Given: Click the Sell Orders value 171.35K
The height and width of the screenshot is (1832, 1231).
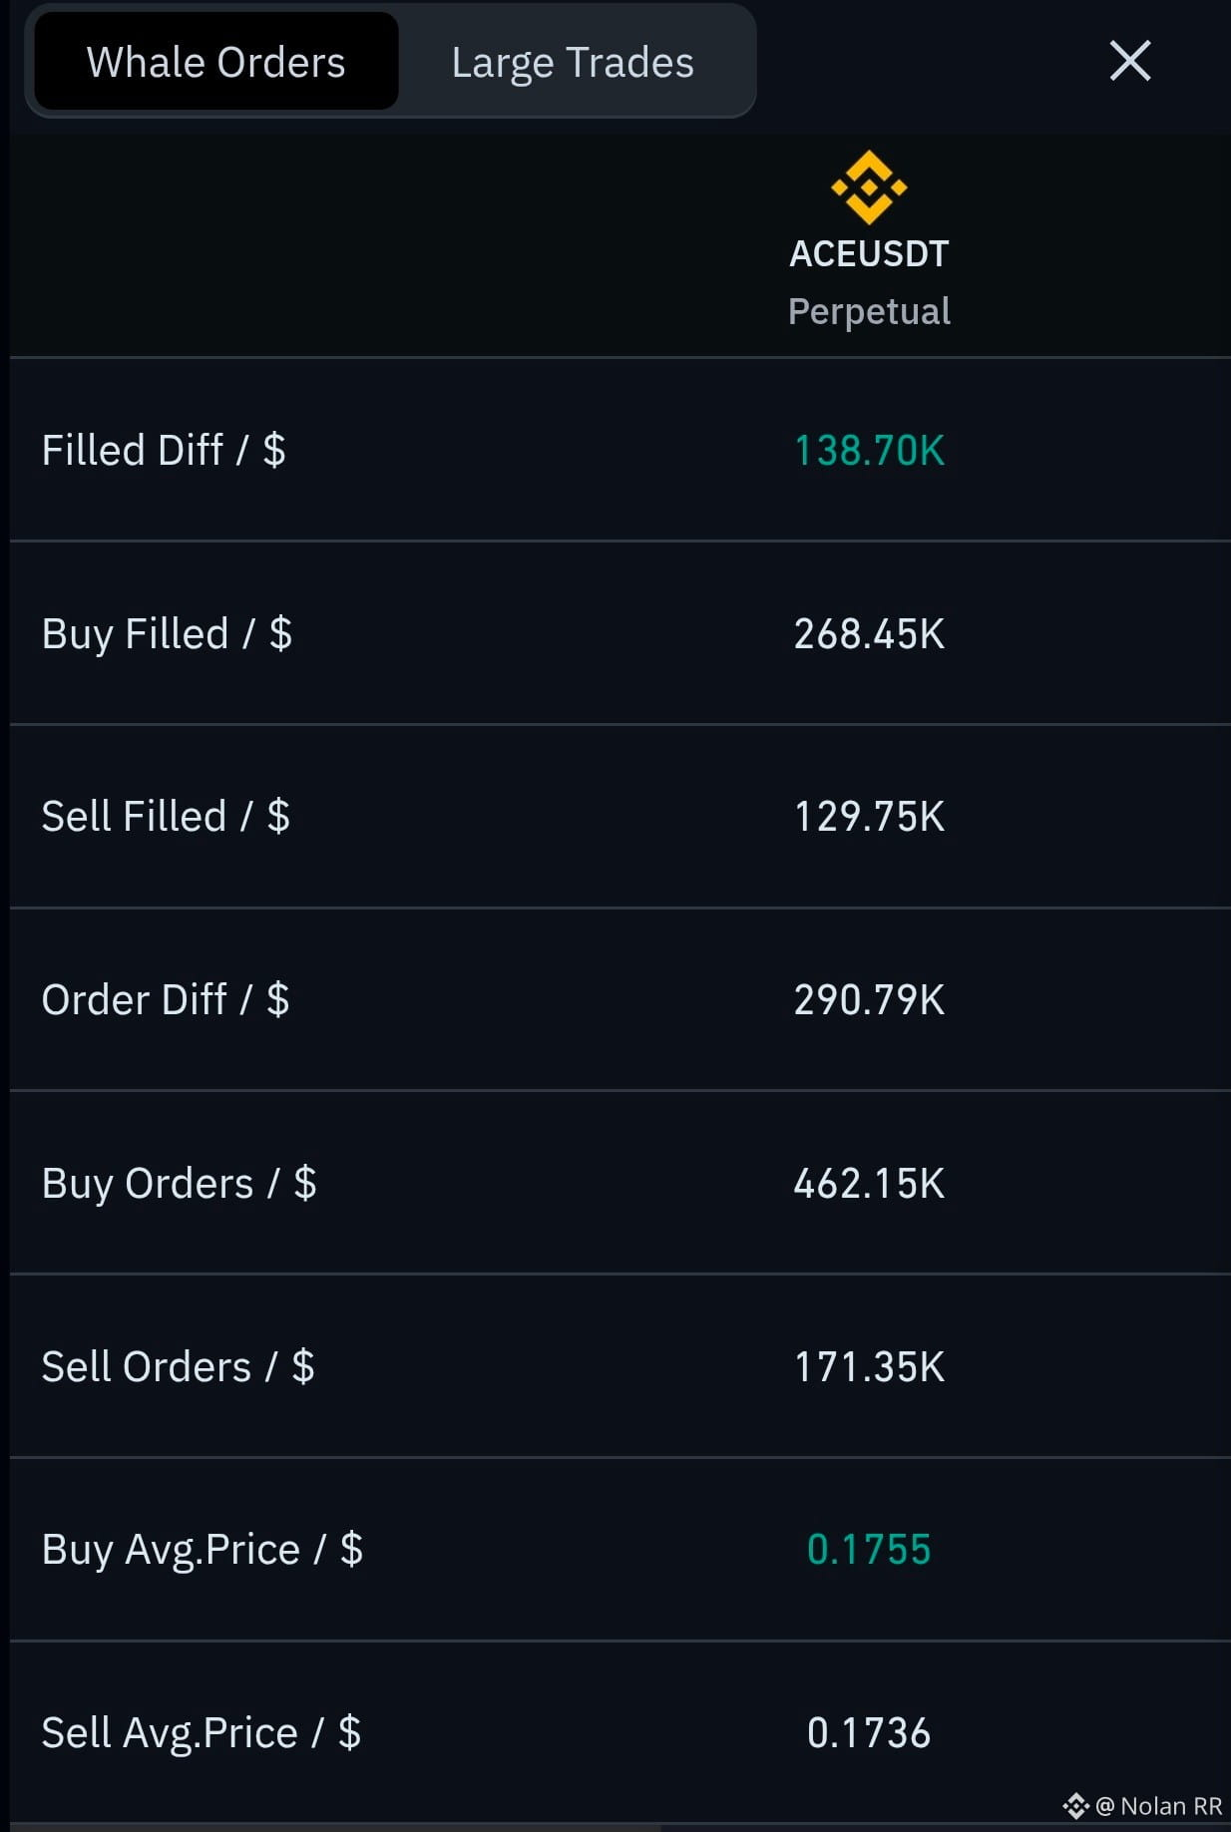Looking at the screenshot, I should pyautogui.click(x=869, y=1366).
